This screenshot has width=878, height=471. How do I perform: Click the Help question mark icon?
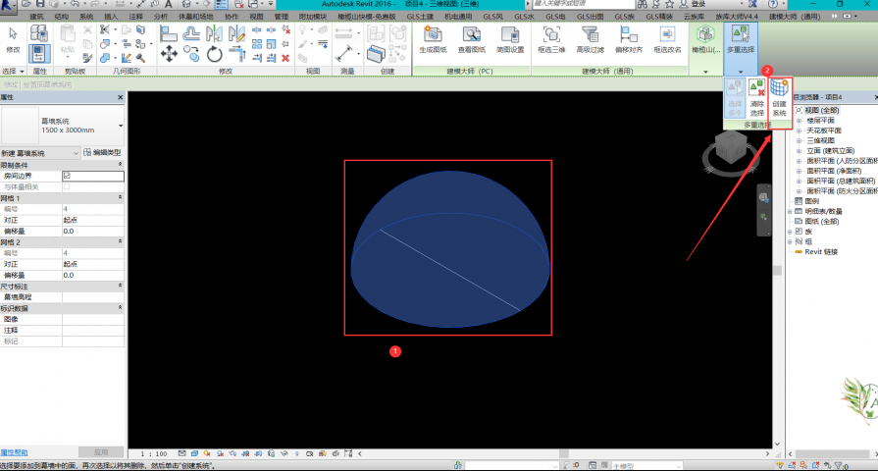[773, 4]
